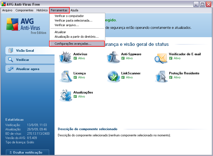Collapse notification via Ocultar chevron arrows
The height and width of the screenshot is (156, 213).
(x=11, y=152)
